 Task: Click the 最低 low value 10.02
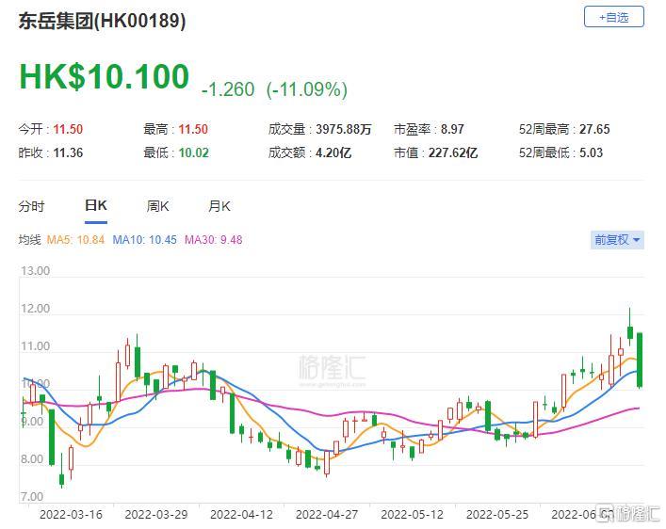click(x=194, y=152)
